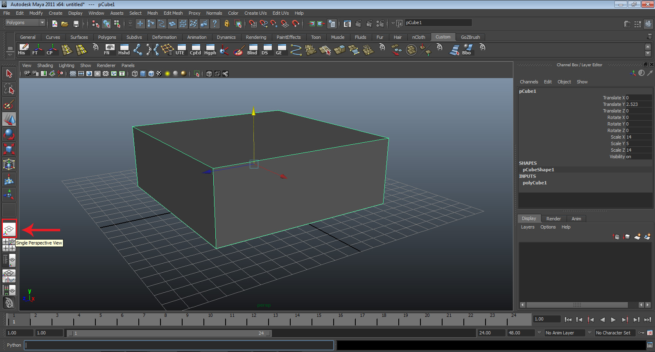Switch to the Four View layout icon
Screen dimensions: 655x352
click(9, 245)
